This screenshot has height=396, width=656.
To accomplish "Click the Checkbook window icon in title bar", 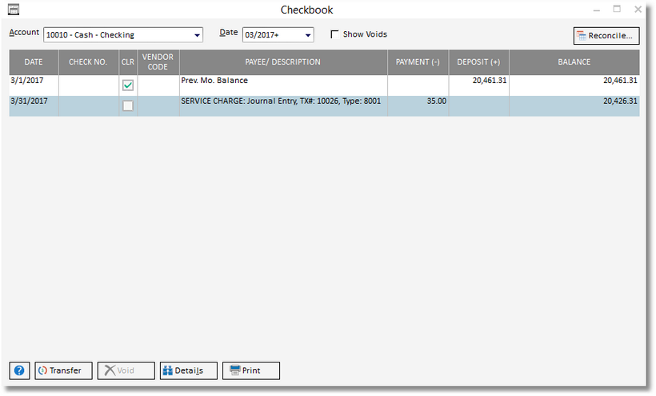I will (x=14, y=10).
